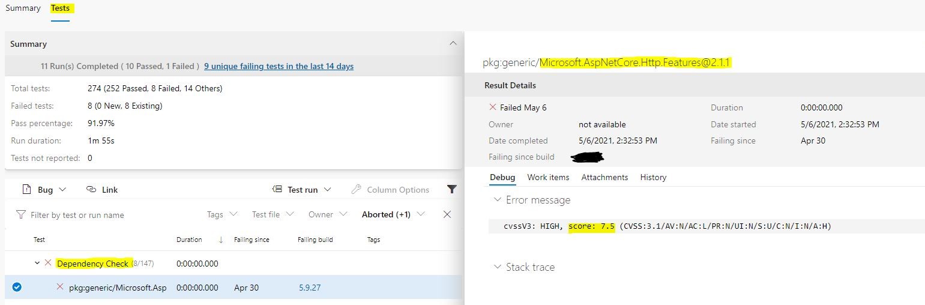Sort by the Duration column header
This screenshot has width=925, height=305.
(x=189, y=240)
